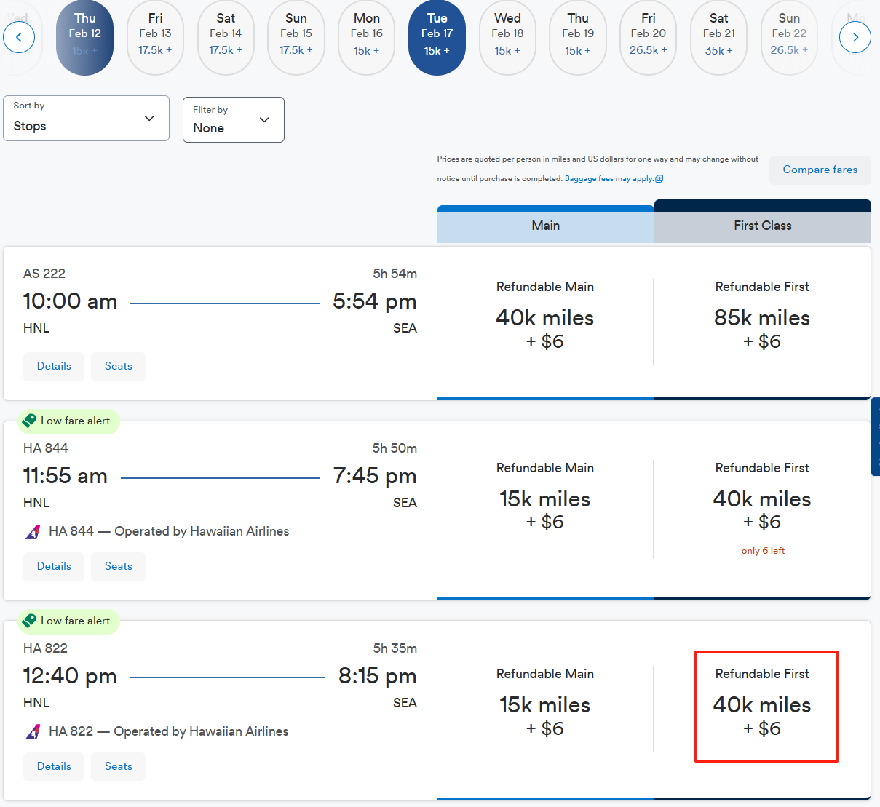Choose HA 822 Refundable Main 15k miles
The image size is (880, 807).
coord(545,709)
